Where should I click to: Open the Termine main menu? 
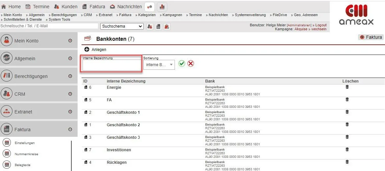click(37, 7)
